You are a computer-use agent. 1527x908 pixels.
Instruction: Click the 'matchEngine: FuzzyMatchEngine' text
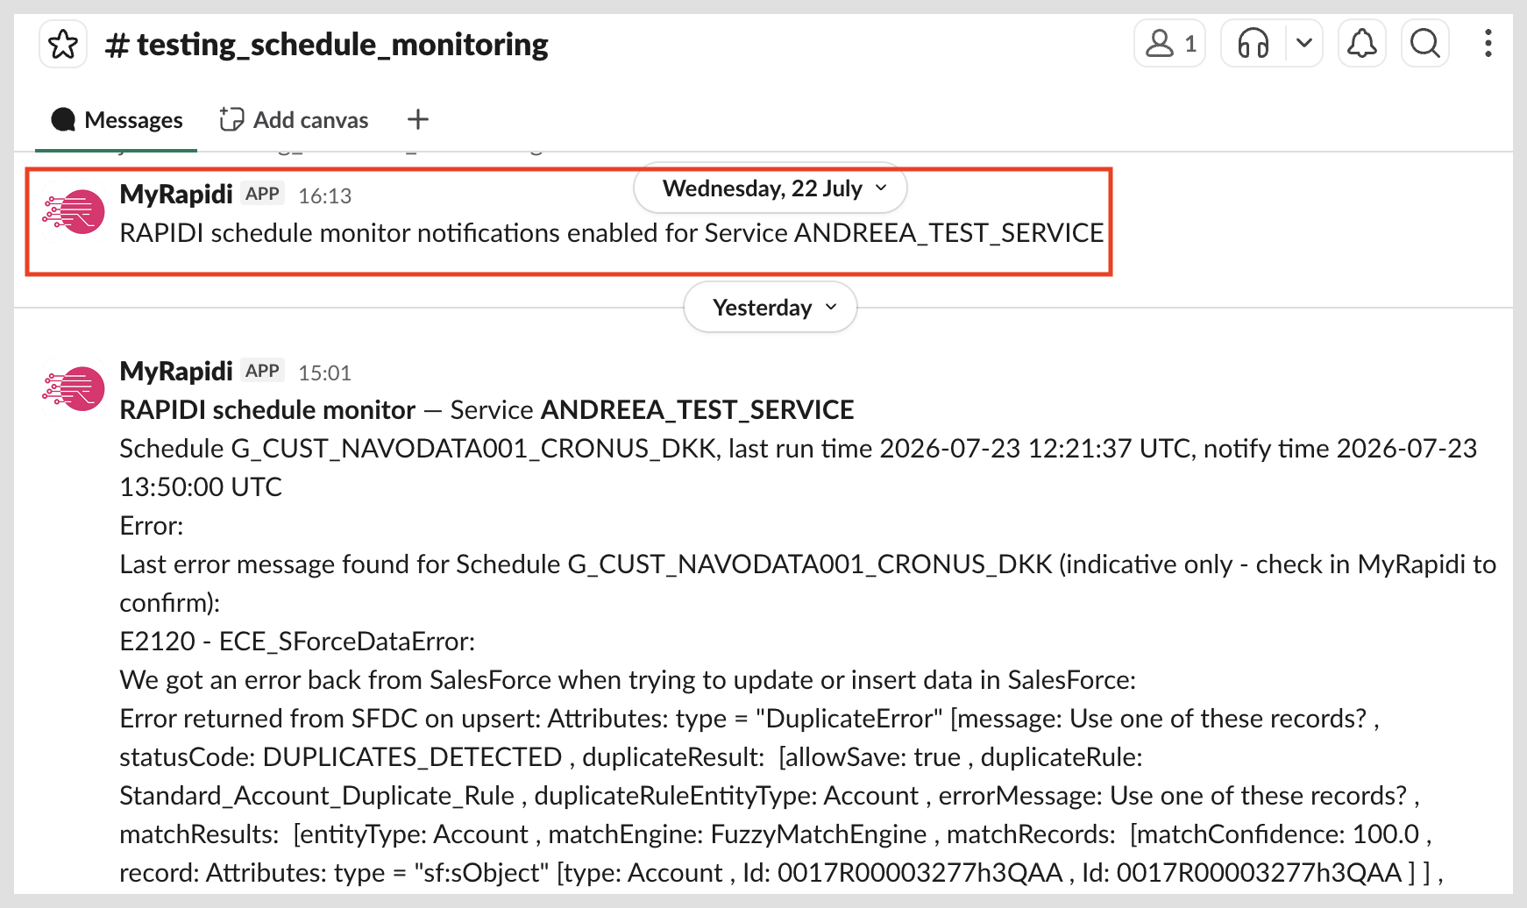point(737,834)
